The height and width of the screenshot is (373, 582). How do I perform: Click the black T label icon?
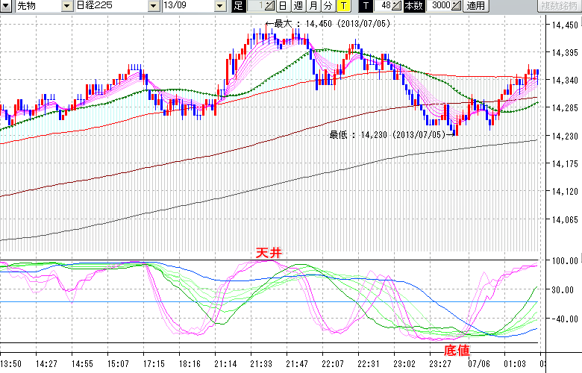(366, 6)
